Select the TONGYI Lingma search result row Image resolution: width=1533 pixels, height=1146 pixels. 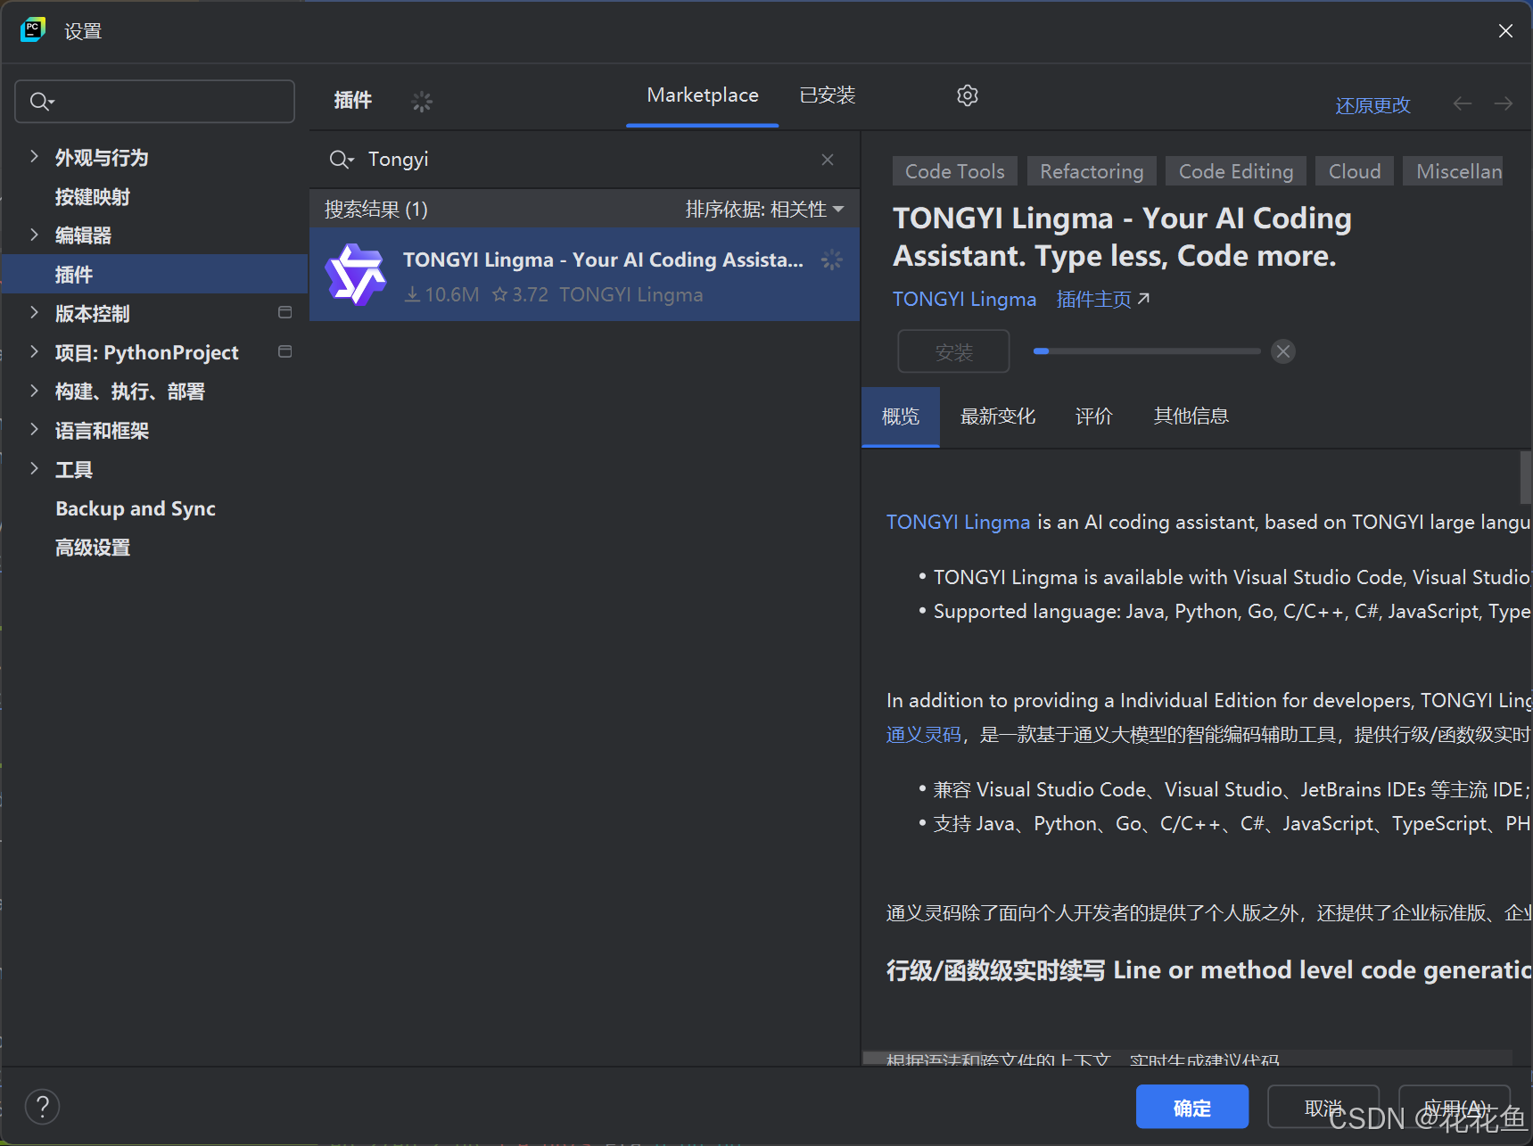(x=584, y=275)
